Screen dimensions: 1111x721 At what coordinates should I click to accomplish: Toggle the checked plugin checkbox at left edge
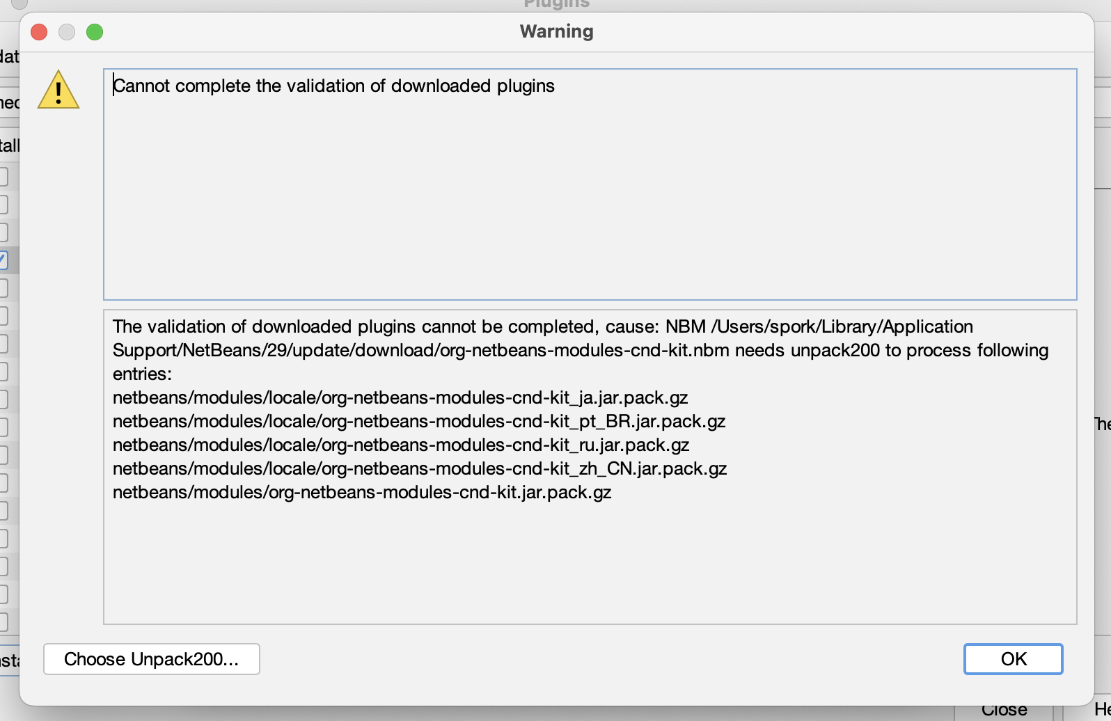point(3,260)
